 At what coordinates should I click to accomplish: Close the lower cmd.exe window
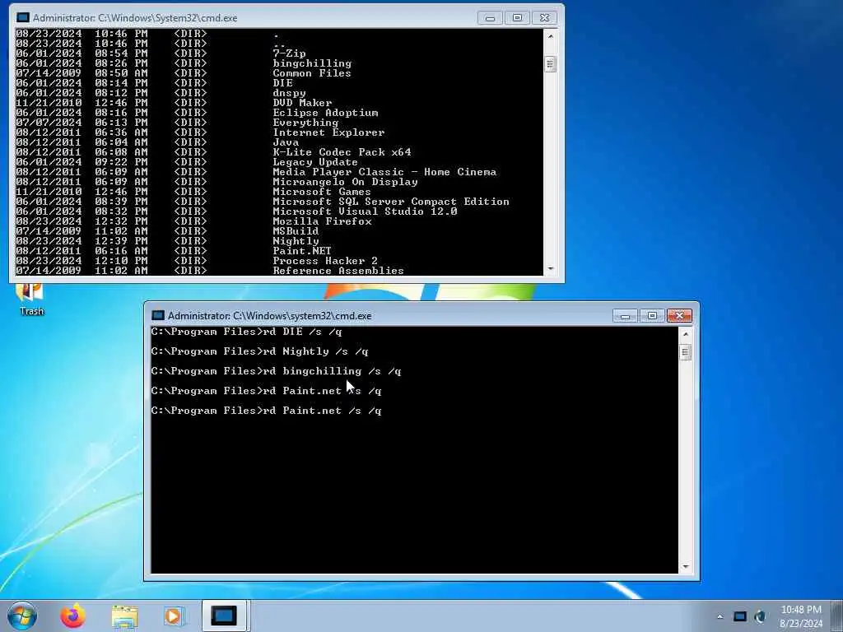coord(679,315)
